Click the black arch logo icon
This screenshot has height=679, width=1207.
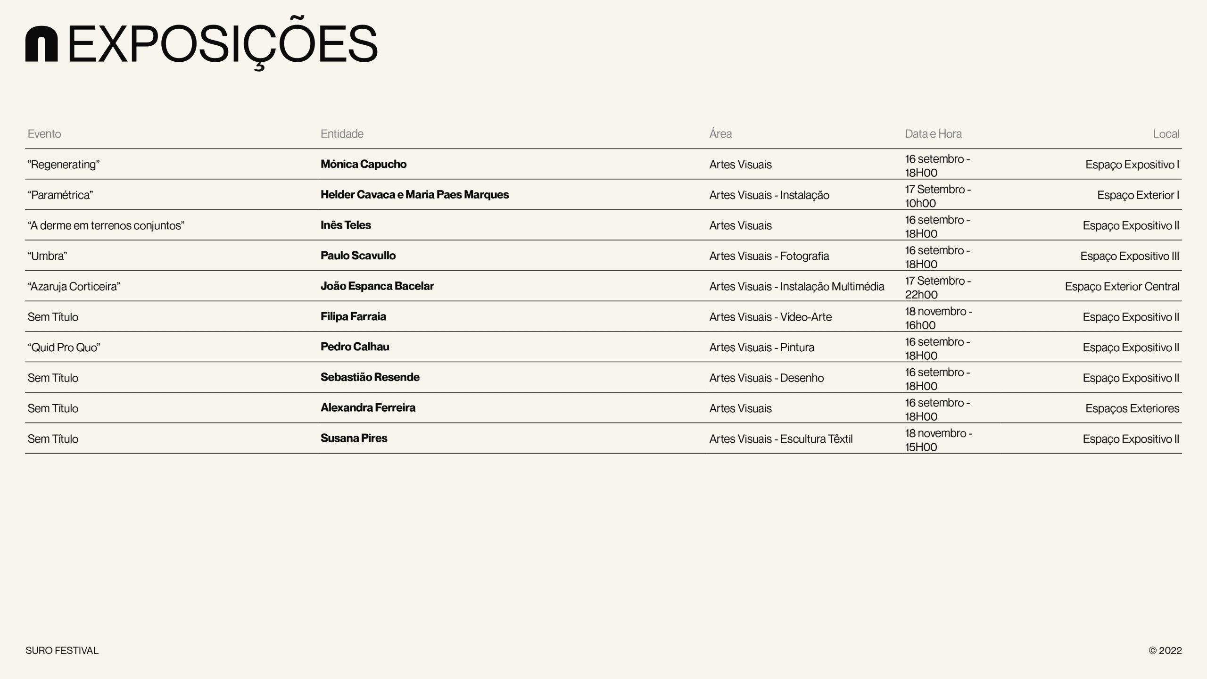(41, 44)
